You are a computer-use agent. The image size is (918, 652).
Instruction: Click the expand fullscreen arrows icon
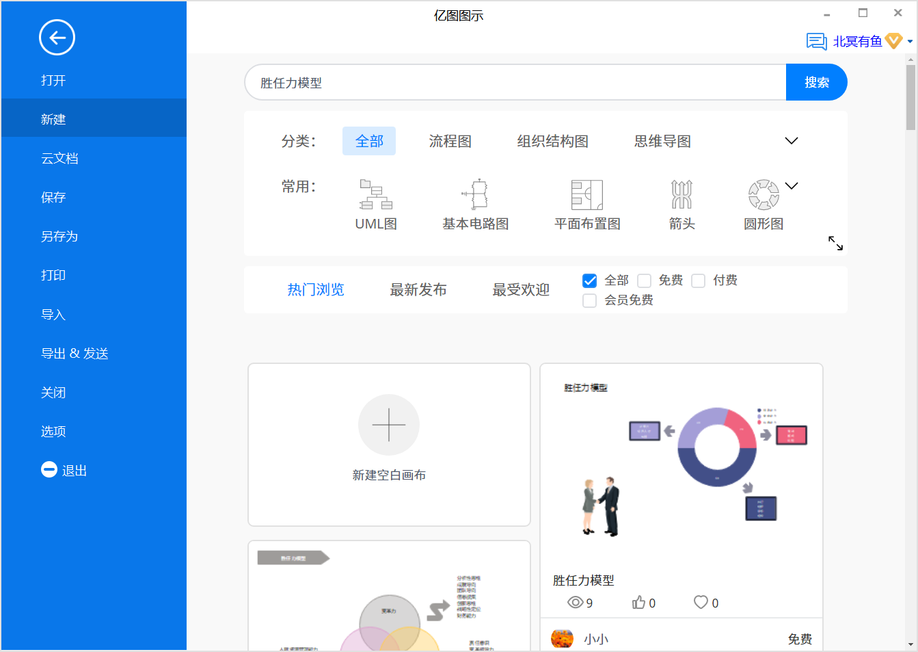(x=835, y=243)
